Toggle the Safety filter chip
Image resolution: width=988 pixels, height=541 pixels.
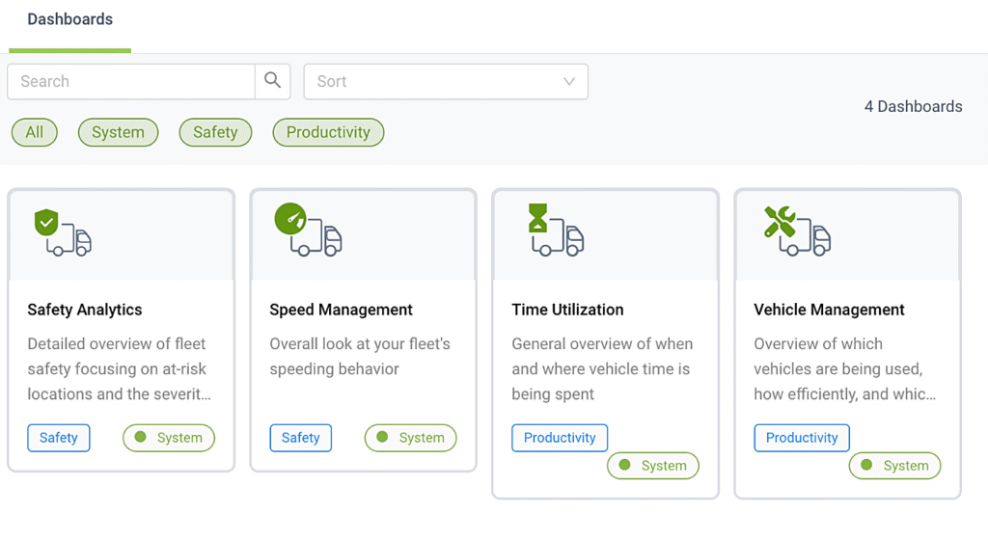pos(215,132)
